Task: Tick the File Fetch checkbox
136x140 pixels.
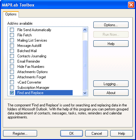Action: (12, 35)
